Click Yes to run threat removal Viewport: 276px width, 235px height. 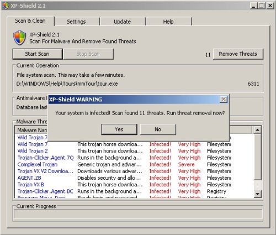click(x=119, y=129)
